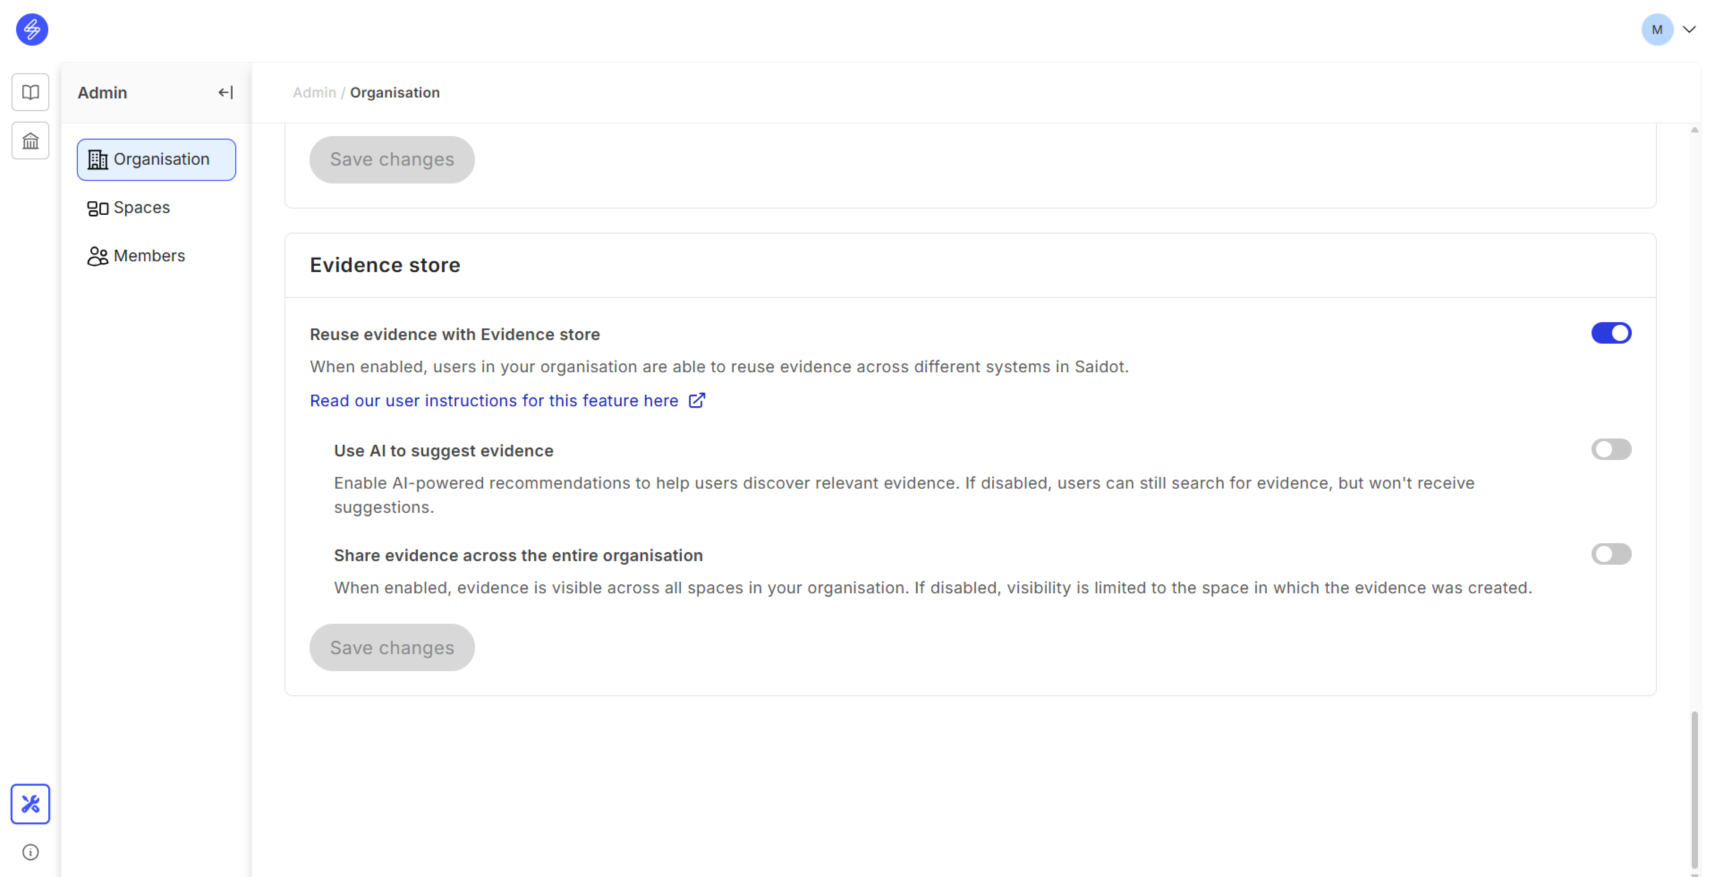Collapse the Admin sidebar panel

[226, 93]
